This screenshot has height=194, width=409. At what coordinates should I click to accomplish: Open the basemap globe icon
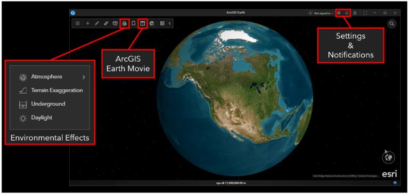[152, 23]
